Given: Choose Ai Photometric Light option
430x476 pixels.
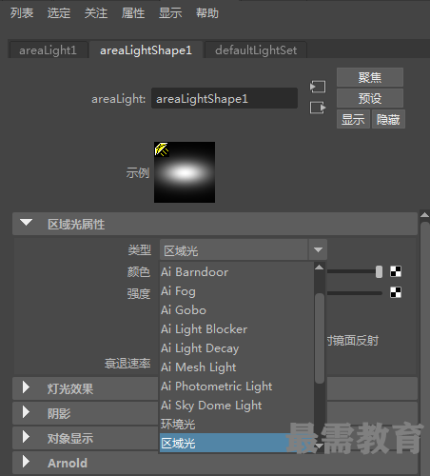Looking at the screenshot, I should point(237,387).
